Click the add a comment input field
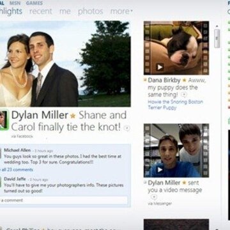This screenshot has width=230, height=230. [x=64, y=201]
